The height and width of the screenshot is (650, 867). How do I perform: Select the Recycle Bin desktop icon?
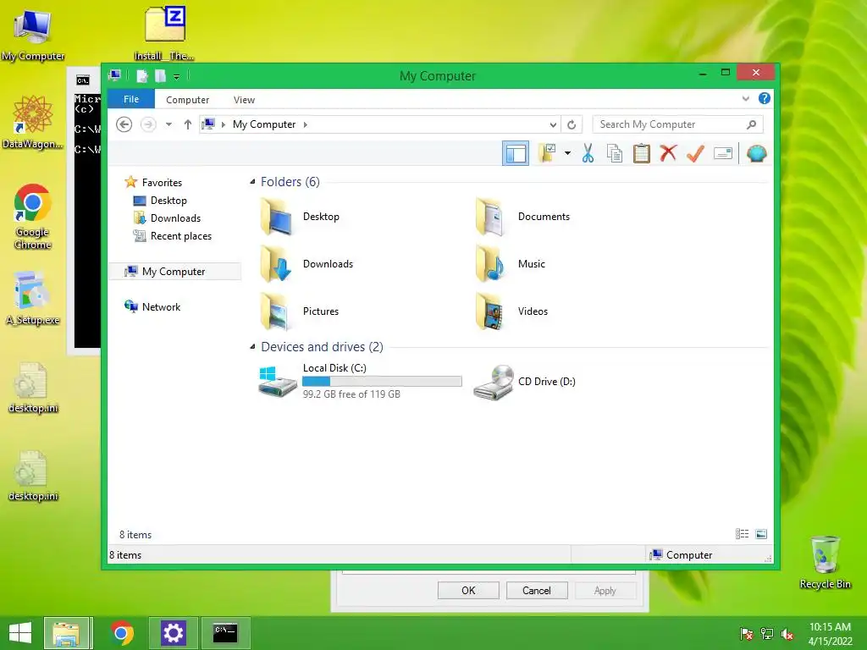click(825, 562)
